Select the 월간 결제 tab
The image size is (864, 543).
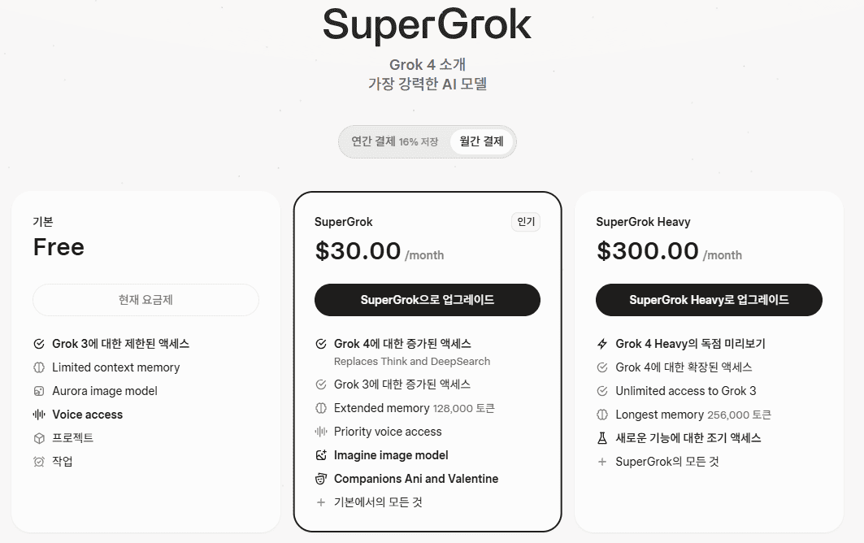pyautogui.click(x=482, y=141)
